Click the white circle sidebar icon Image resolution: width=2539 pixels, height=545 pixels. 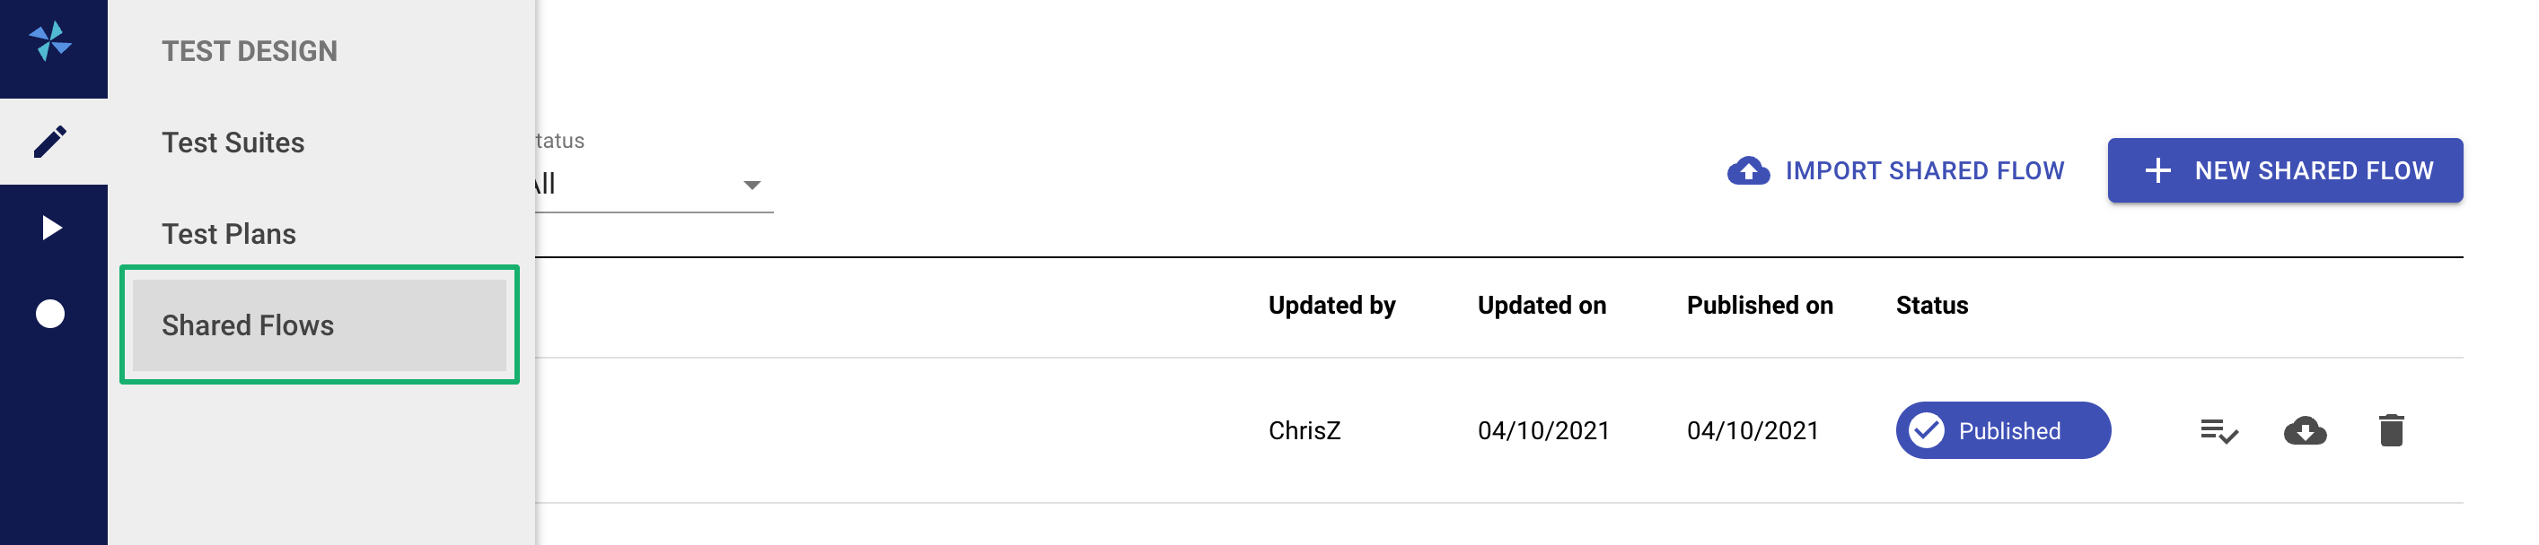[x=50, y=314]
